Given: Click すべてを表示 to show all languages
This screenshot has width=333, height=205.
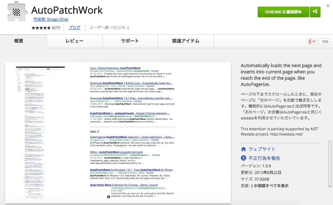Looking at the screenshot, I should coord(276,186).
